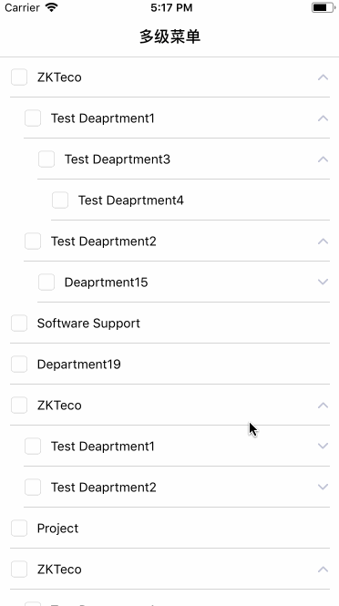Select the Department19 row
The width and height of the screenshot is (339, 606).
(x=169, y=365)
